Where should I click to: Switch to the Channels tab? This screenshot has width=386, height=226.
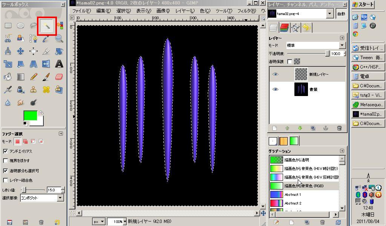click(x=284, y=27)
